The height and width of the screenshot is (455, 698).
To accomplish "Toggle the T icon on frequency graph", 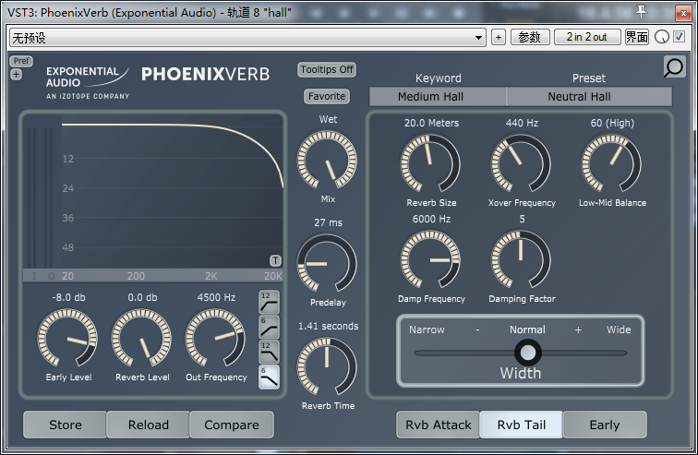I will tap(275, 260).
